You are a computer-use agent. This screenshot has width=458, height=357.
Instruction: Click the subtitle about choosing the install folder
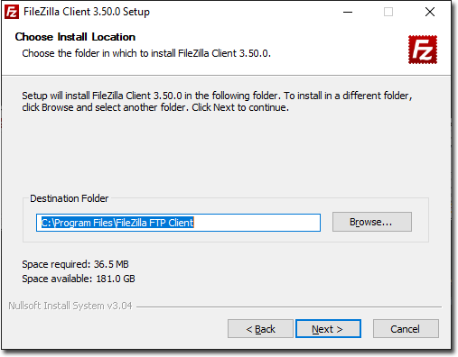(146, 53)
